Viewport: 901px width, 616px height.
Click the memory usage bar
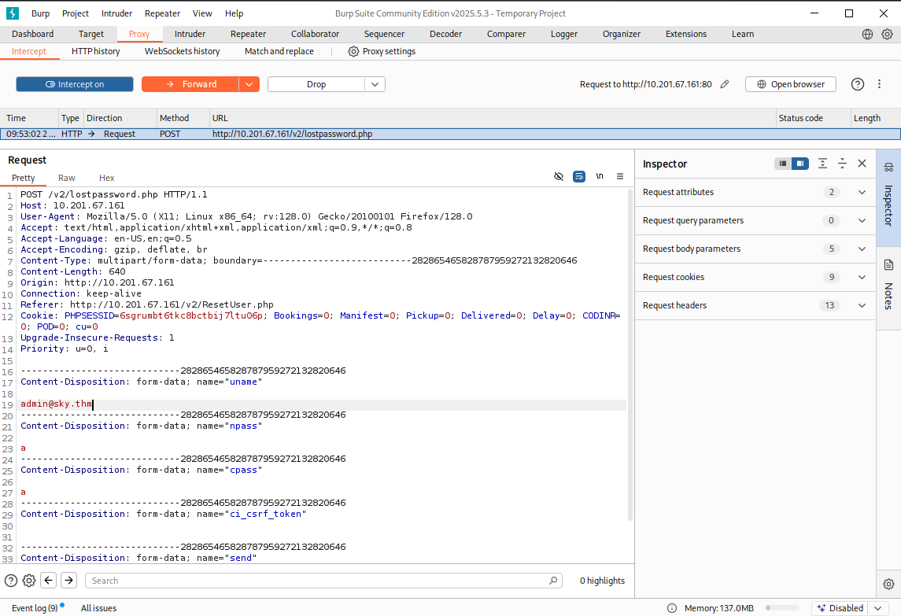(x=782, y=608)
